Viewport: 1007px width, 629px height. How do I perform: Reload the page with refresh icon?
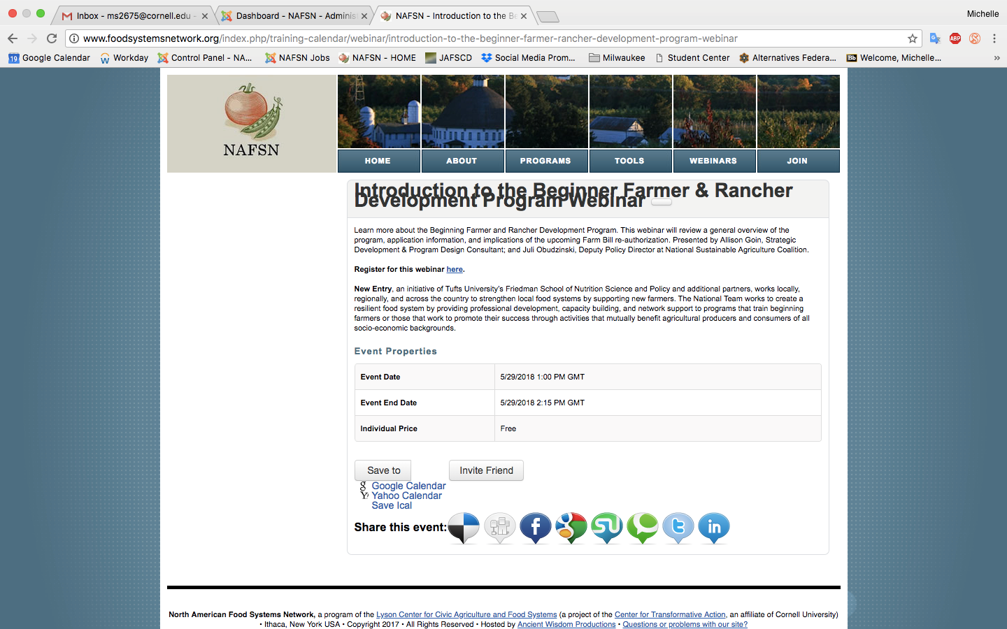click(52, 38)
